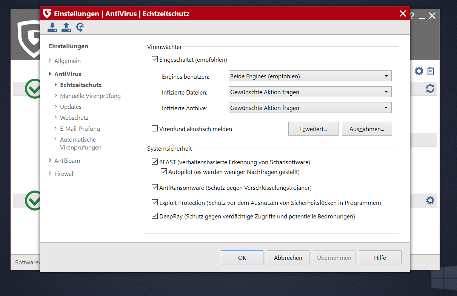Open clipboard log icon in background window
457x296 pixels.
(431, 71)
